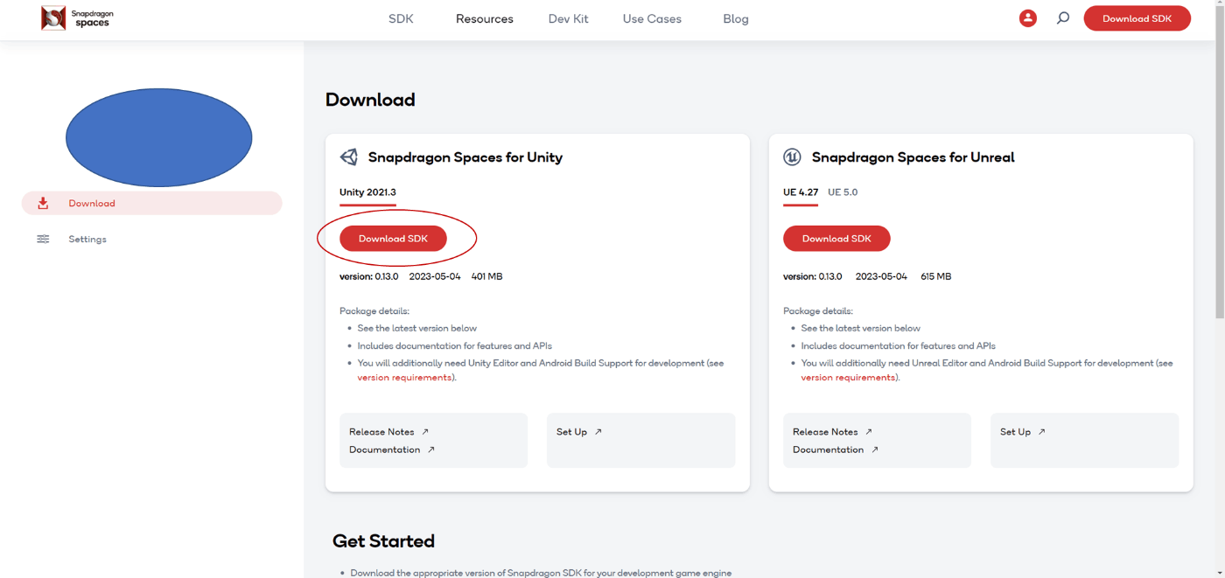1225x578 pixels.
Task: Click arrow icon beside Unity Documentation
Action: 431,449
